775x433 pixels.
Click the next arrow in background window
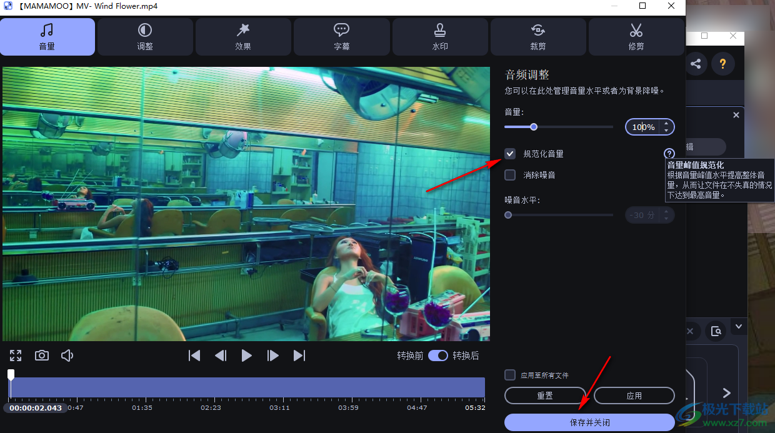point(726,393)
